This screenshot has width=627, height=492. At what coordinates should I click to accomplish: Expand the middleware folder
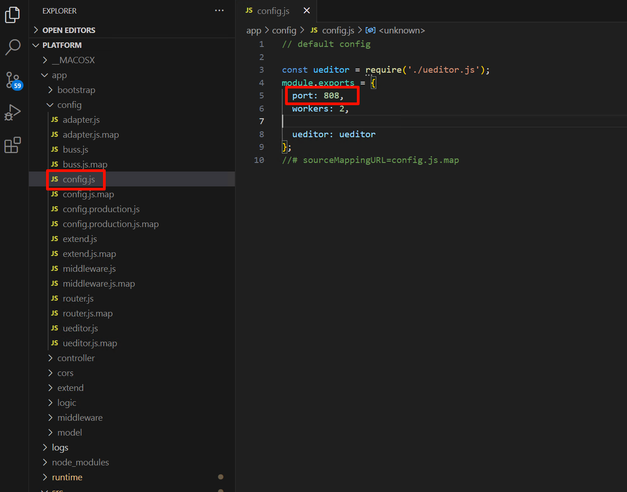click(x=132, y=418)
